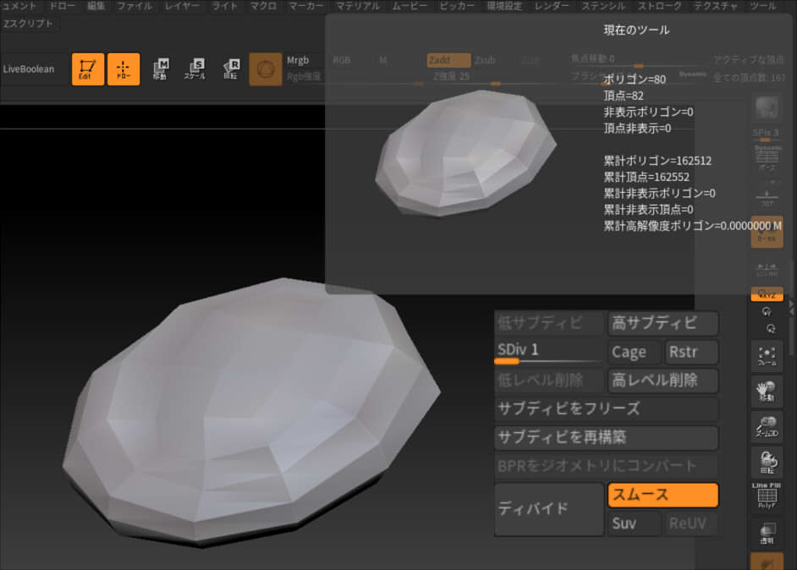Toggle the Cage button

point(634,352)
